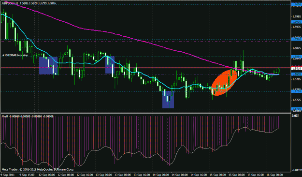The width and height of the screenshot is (302, 177).
Task: Click the 1.5875 price scale label
Action: (x=297, y=48)
